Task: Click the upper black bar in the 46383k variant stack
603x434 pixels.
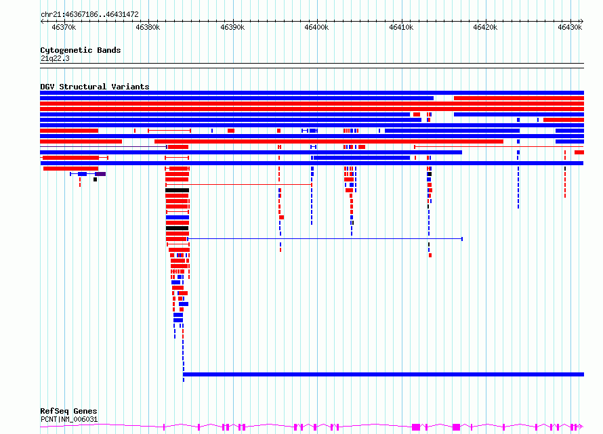Action: 178,190
